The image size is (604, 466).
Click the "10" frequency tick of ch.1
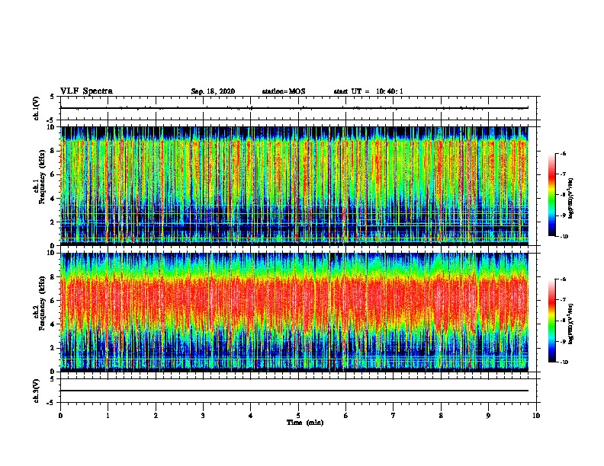click(51, 127)
